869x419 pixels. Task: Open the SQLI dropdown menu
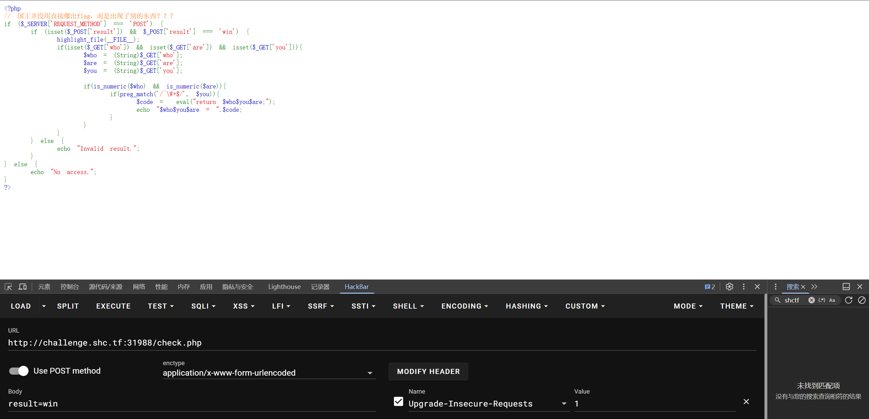(x=203, y=306)
